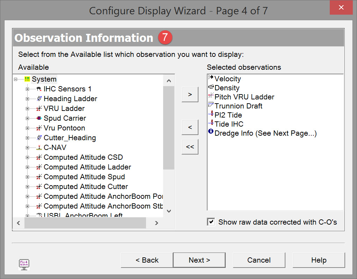Click the Dredge Info blue icon
357x279 pixels.
211,132
